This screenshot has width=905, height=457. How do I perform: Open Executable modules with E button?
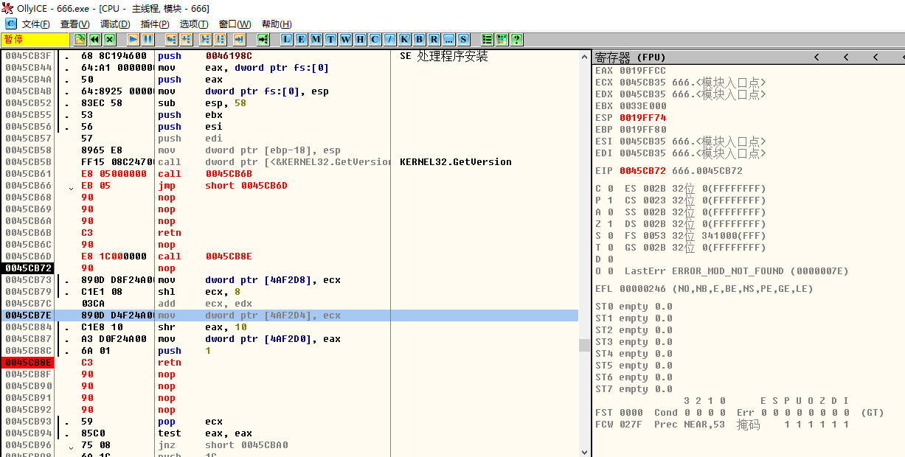click(301, 39)
